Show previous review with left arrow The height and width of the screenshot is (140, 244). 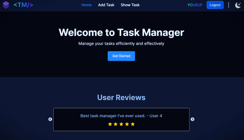tap(50, 119)
